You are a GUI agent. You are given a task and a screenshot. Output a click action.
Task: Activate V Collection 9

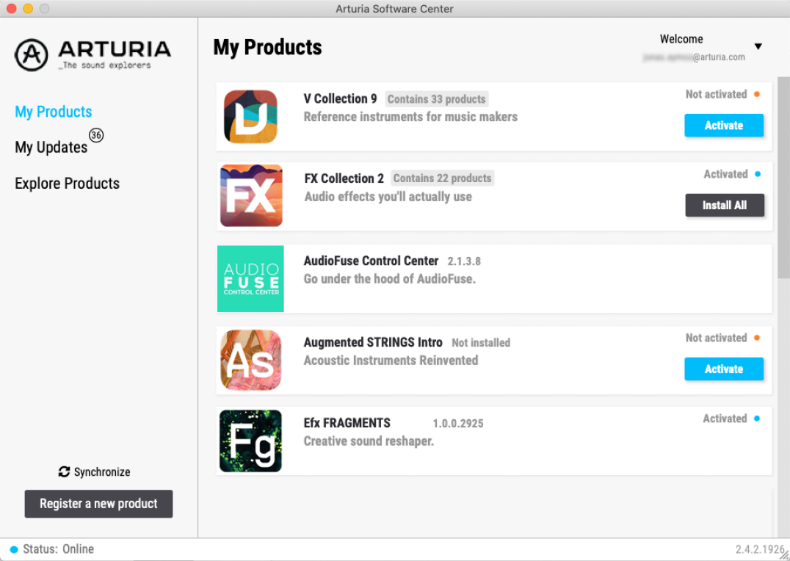point(723,126)
